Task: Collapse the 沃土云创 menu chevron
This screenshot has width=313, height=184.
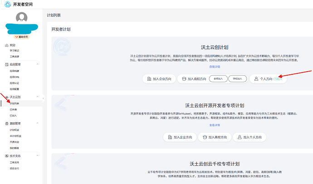Action: (x=37, y=97)
